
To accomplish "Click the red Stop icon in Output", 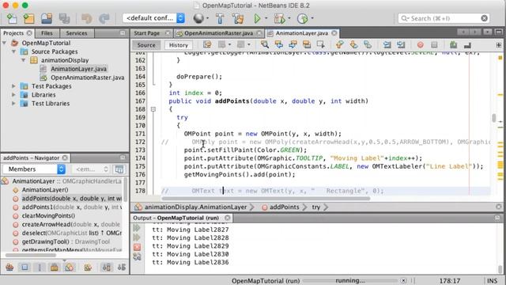I will [x=137, y=247].
